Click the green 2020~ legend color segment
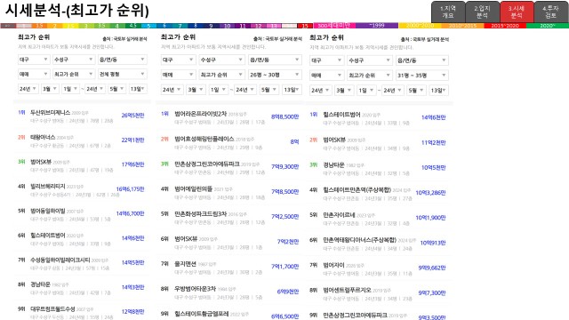569x320 pixels. [x=548, y=26]
